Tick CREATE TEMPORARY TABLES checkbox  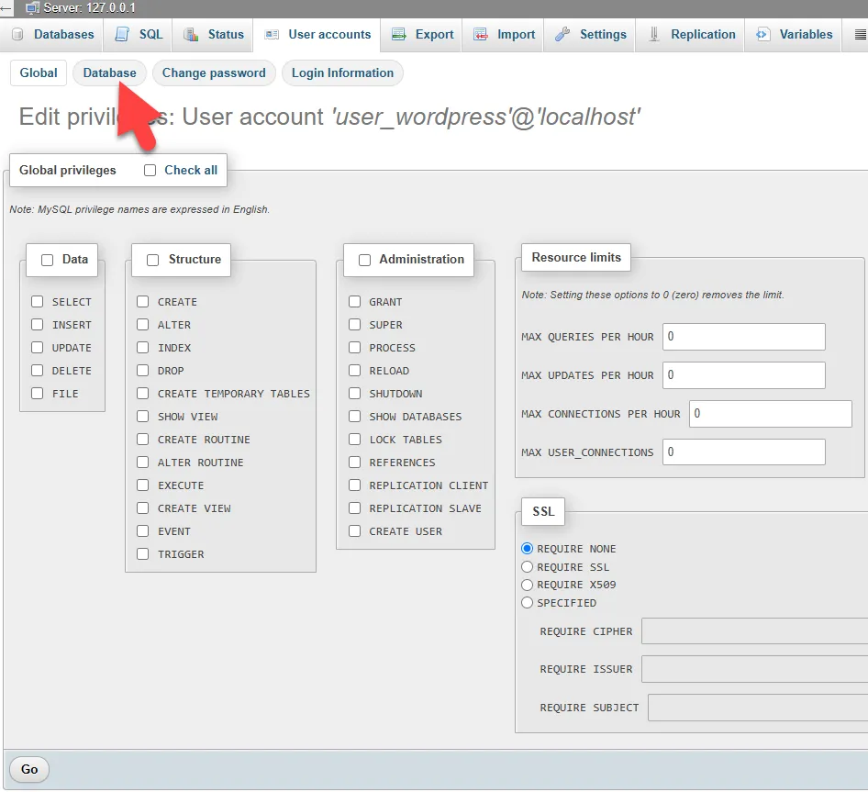(143, 393)
